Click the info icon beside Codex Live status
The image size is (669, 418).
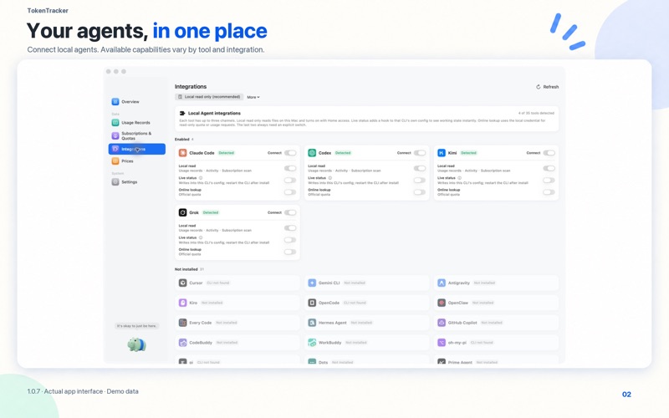pyautogui.click(x=330, y=178)
